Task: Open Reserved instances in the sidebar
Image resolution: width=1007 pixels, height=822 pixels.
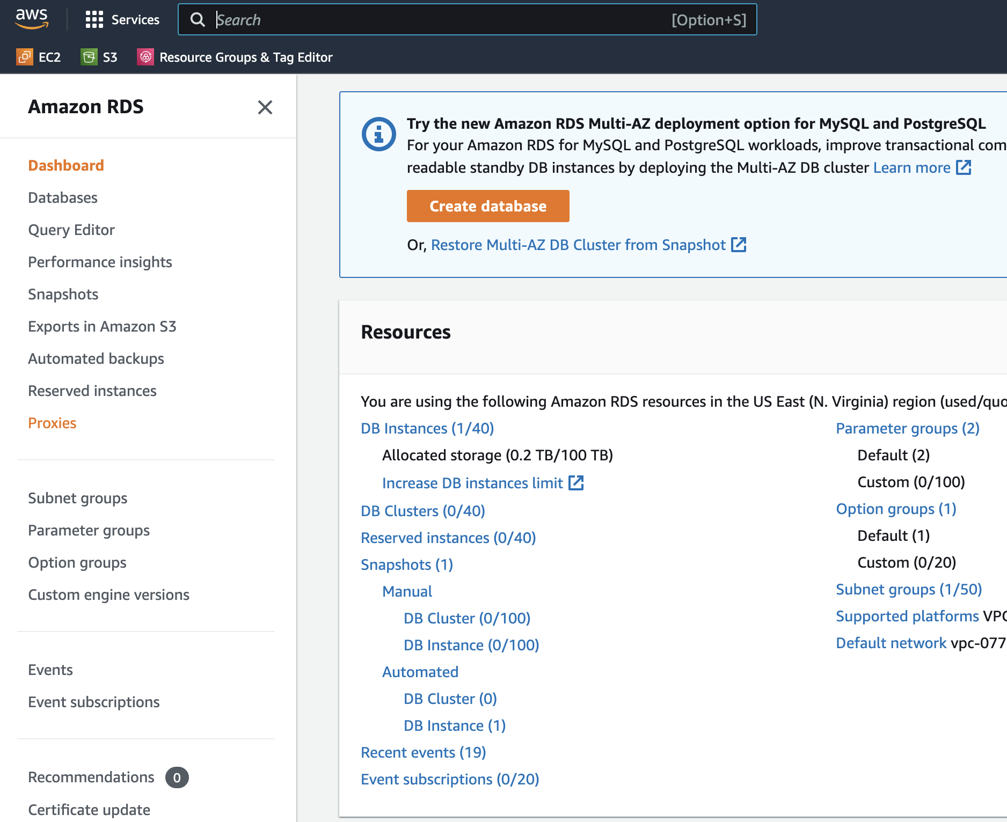Action: pyautogui.click(x=92, y=391)
